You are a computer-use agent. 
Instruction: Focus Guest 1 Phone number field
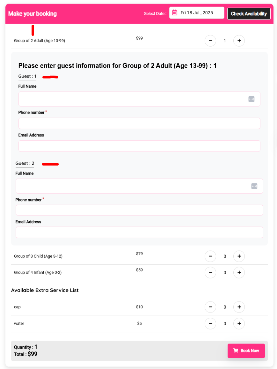click(x=139, y=123)
